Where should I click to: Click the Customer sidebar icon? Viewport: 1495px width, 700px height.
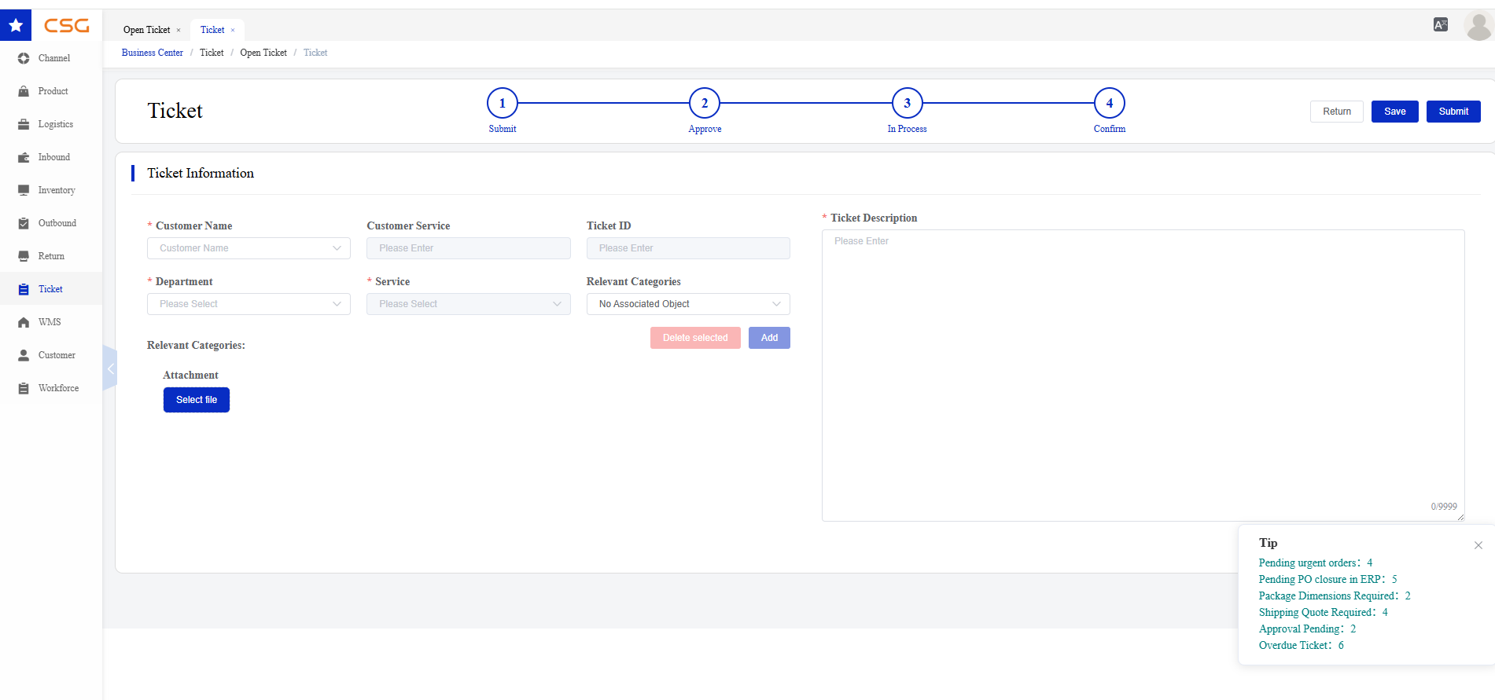click(x=24, y=355)
